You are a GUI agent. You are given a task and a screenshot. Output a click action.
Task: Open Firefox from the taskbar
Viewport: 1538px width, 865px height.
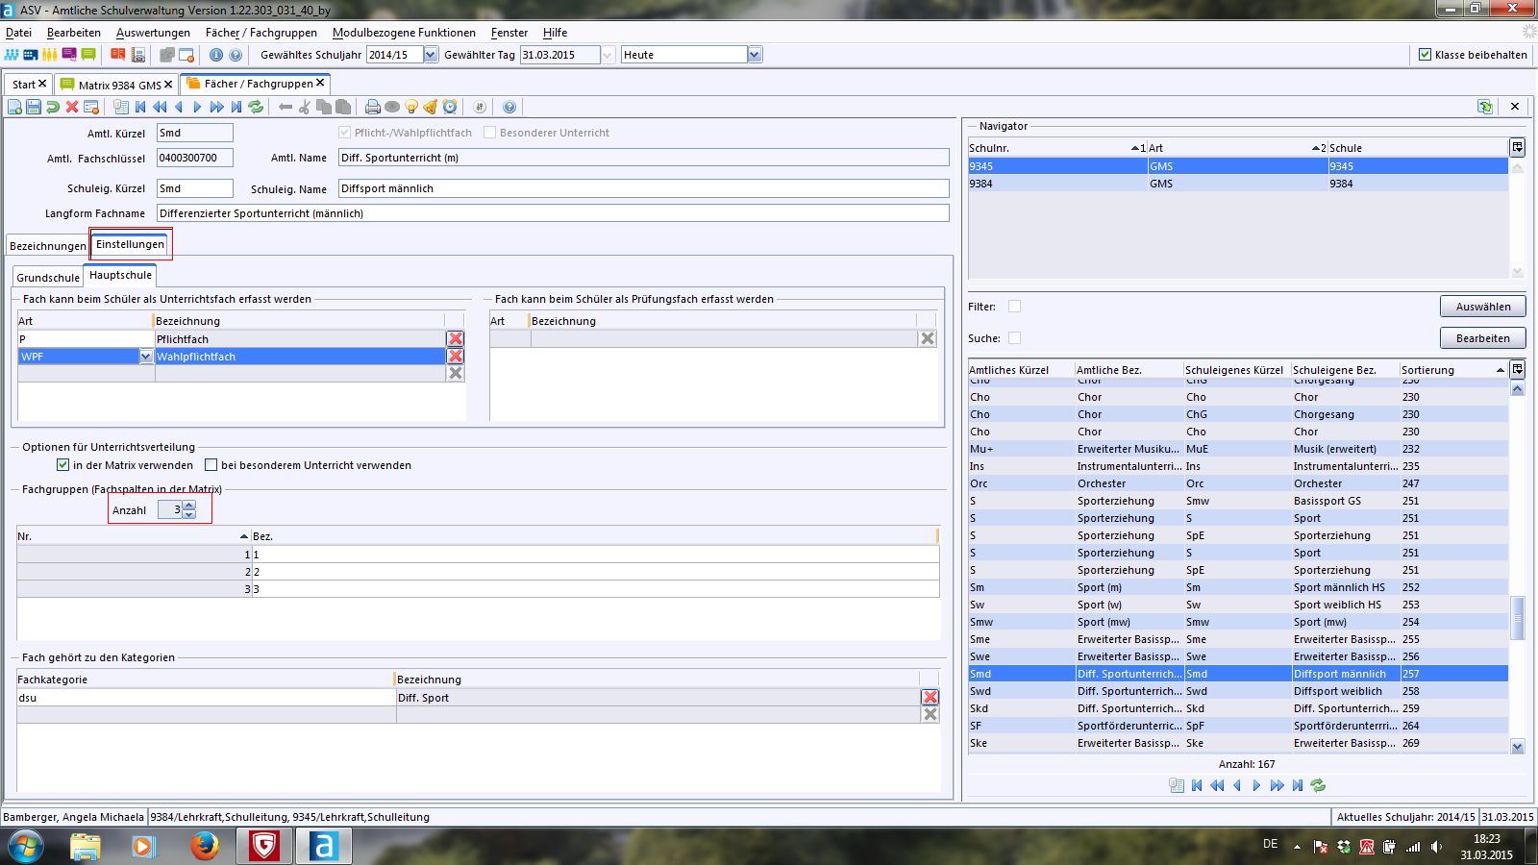click(204, 846)
